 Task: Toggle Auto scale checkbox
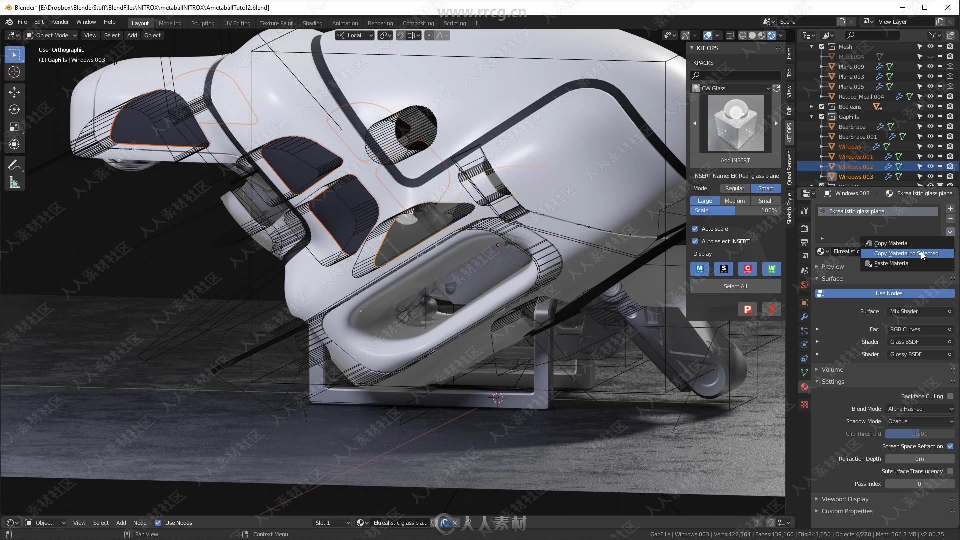695,229
